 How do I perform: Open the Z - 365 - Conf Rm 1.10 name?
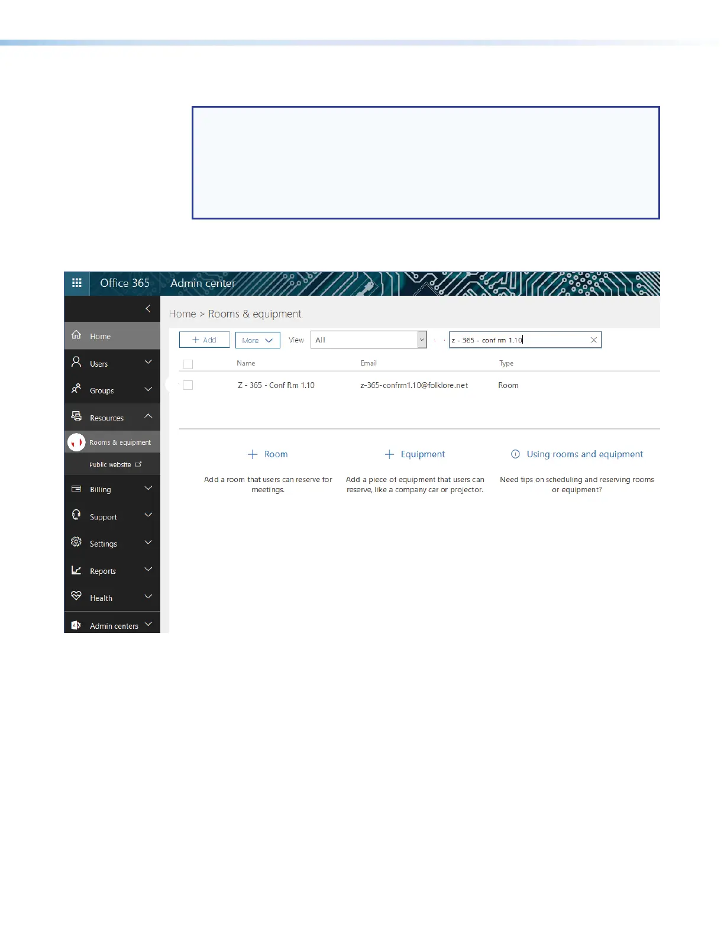click(276, 385)
